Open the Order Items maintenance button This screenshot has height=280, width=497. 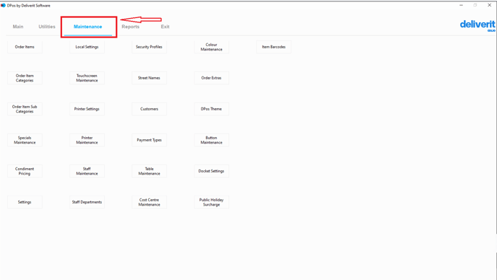pyautogui.click(x=25, y=47)
